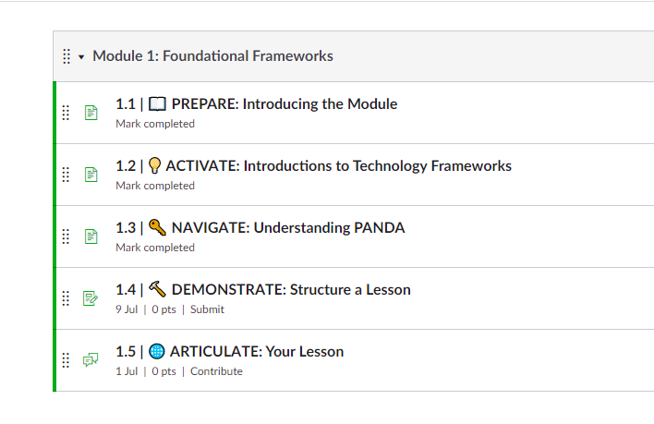Screen dimensions: 654x424
Task: Click the drag handle beside item 1.4
Action: tap(66, 298)
